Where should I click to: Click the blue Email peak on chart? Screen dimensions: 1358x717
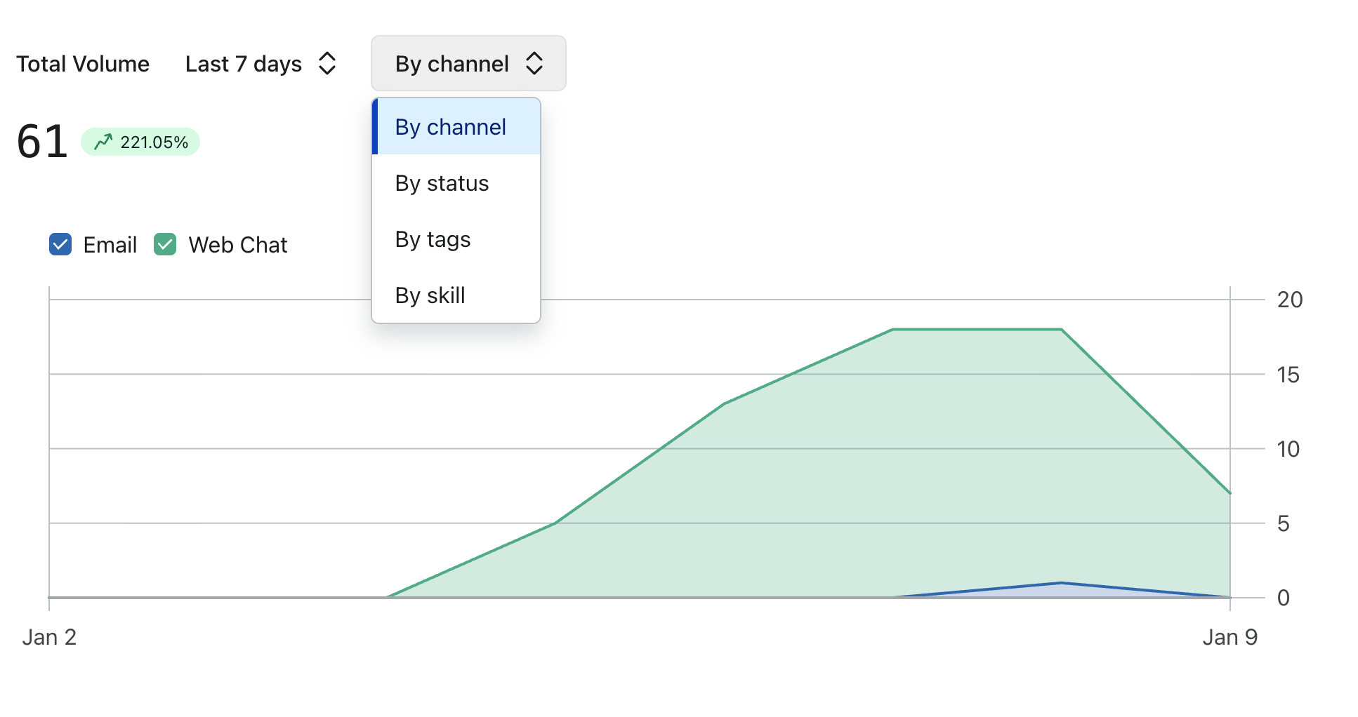coord(1061,583)
